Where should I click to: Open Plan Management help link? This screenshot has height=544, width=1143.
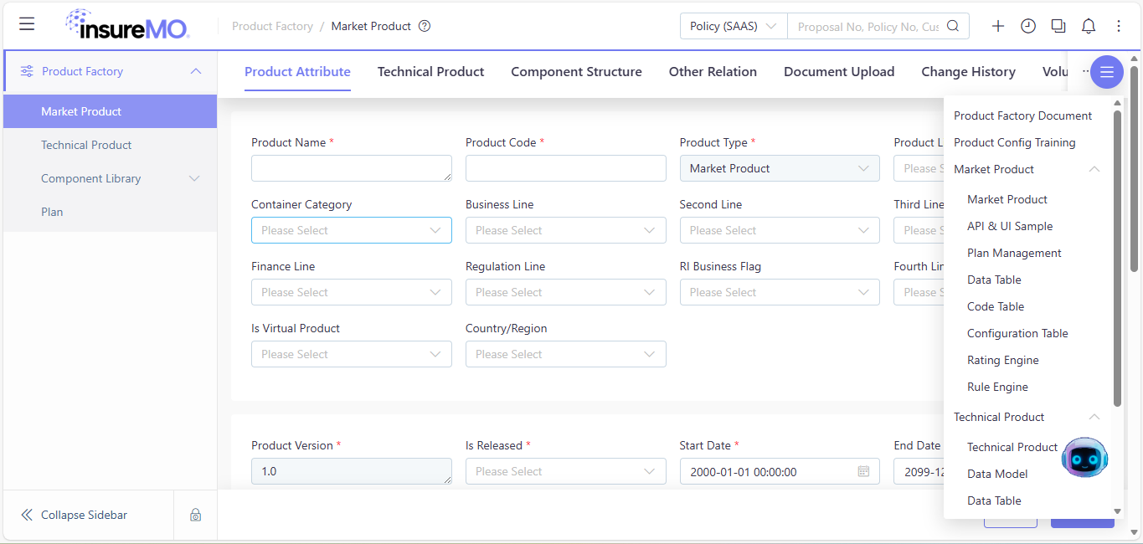pos(1014,253)
